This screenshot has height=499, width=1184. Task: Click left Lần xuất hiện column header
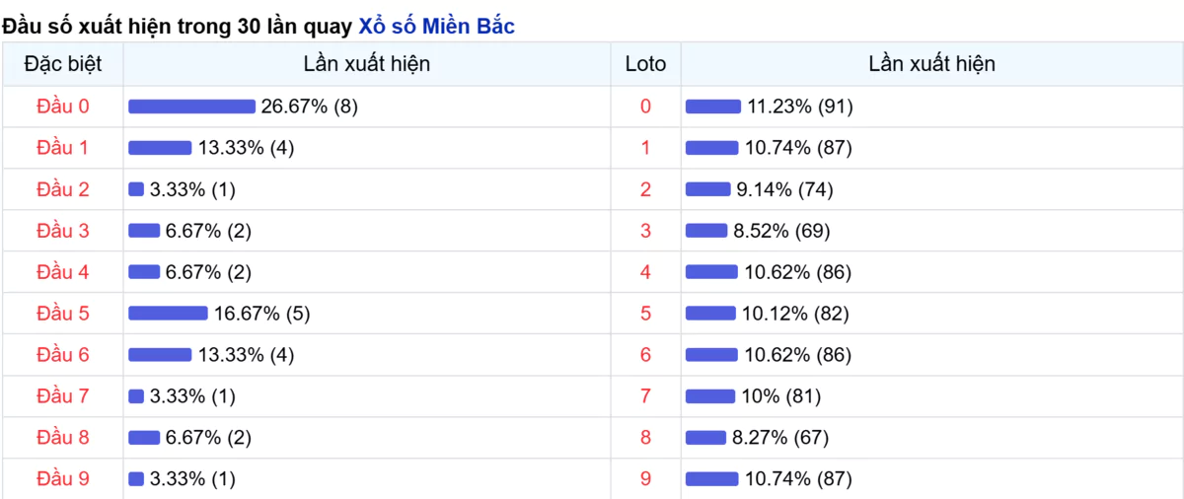[x=367, y=64]
